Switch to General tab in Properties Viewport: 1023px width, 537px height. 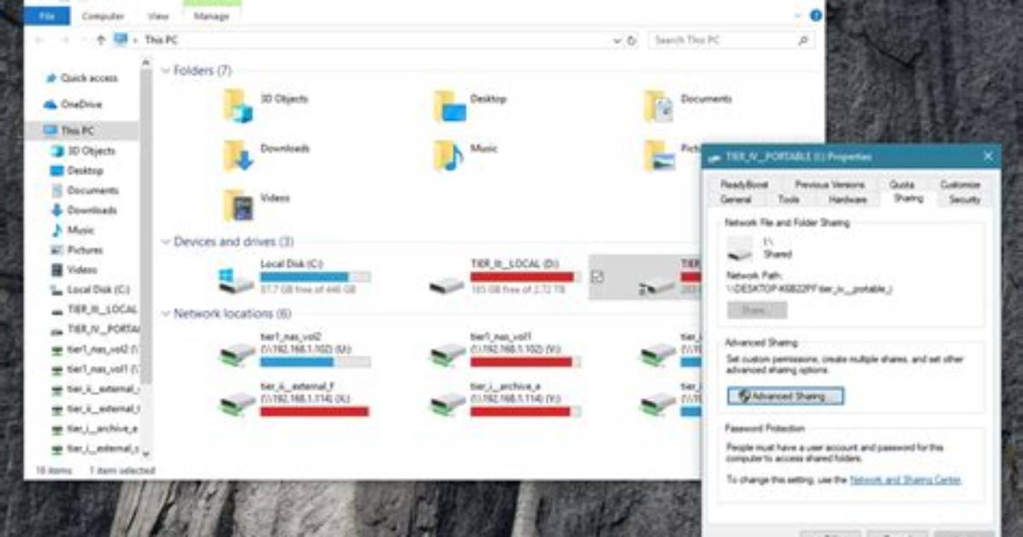click(x=736, y=199)
